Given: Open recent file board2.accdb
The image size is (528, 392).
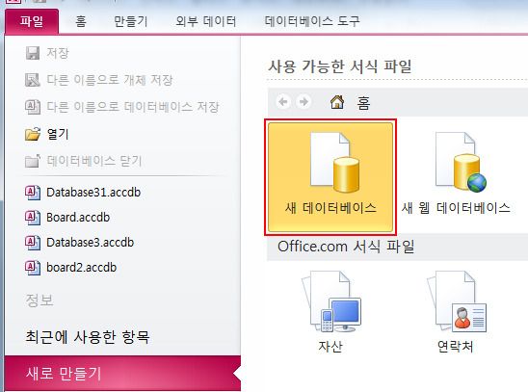Looking at the screenshot, I should pos(82,268).
